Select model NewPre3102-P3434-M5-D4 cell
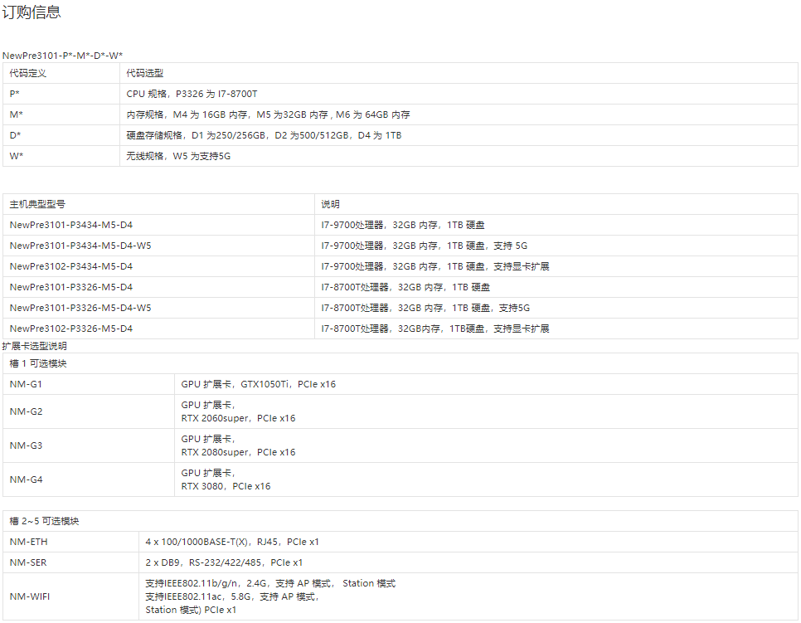Screen dimensions: 801x623 [x=71, y=266]
